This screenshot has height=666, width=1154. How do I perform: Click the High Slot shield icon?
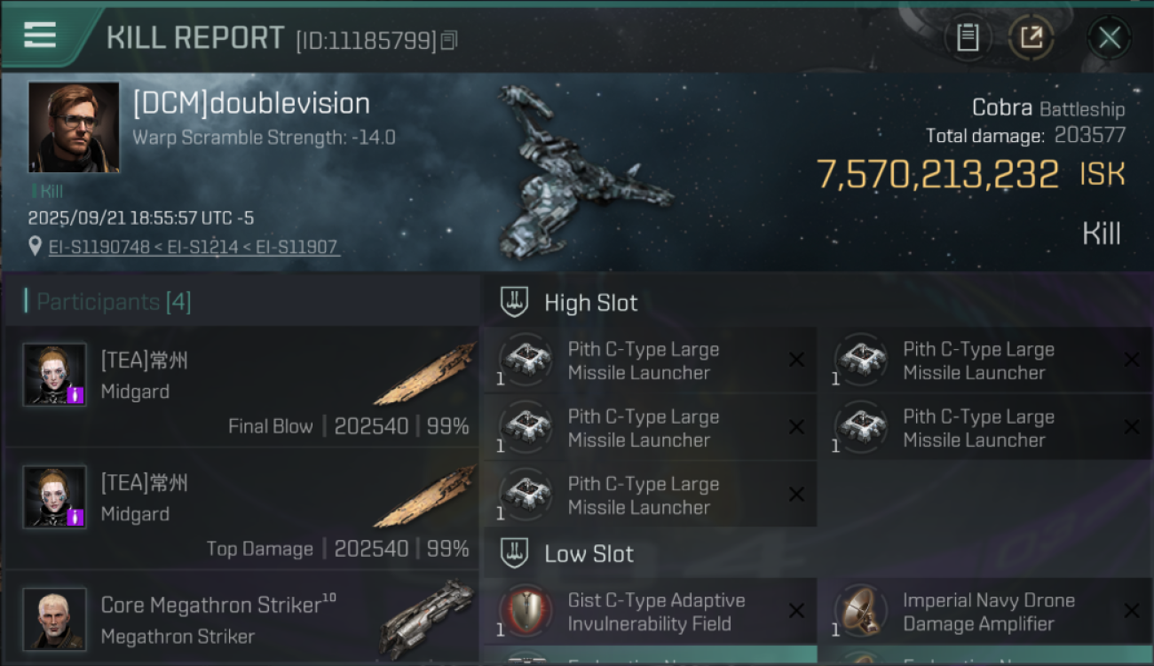click(515, 302)
